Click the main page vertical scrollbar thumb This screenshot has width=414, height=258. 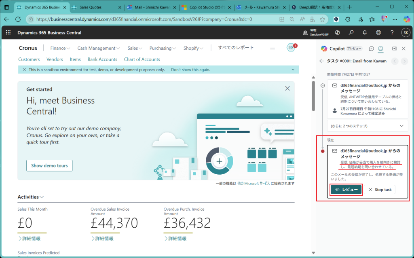pos(313,96)
